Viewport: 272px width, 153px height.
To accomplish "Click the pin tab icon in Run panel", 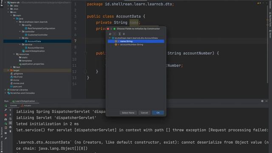I will click(x=6, y=139).
